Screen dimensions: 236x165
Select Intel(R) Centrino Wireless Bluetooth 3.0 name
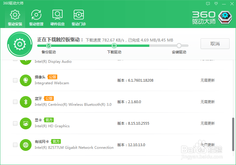coord(73,104)
